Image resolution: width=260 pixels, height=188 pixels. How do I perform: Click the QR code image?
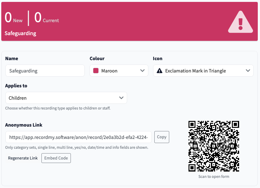pos(214,147)
